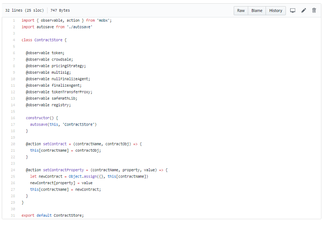This screenshot has width=334, height=225.
Task: Click the '@observable nullFinalizeAgent;' line
Action: click(58, 79)
